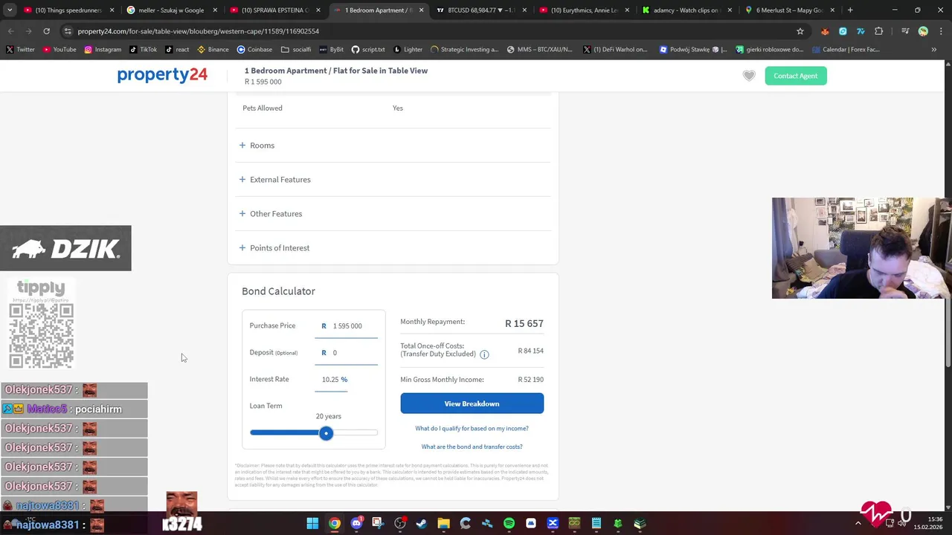Switch to the BTCUSD tab

[480, 10]
